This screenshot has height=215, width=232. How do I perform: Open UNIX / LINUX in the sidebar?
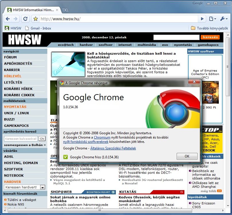coord(16,113)
